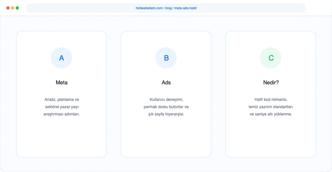Click text "Kullanıcı deneyimi,"

[x=166, y=100]
